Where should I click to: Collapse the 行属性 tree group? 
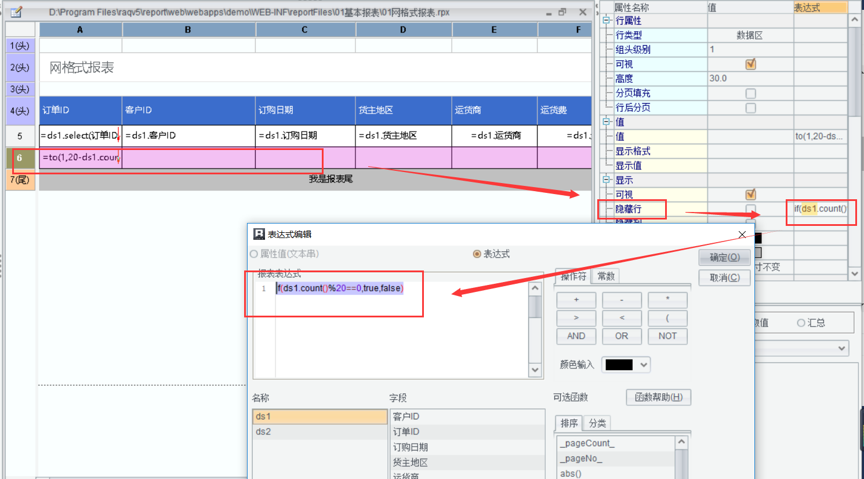click(x=607, y=21)
